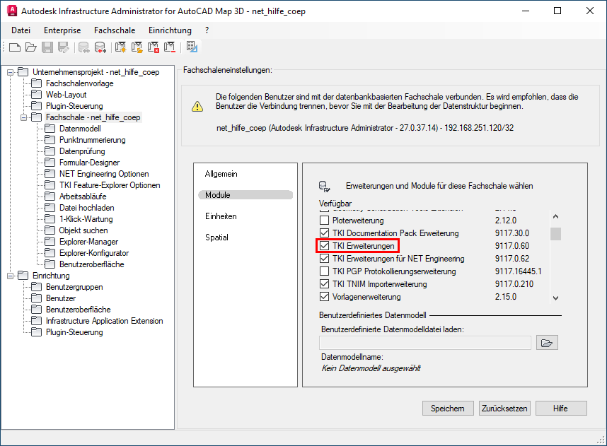Image resolution: width=607 pixels, height=446 pixels.
Task: Click the remove Fachschale red minus icon
Action: [x=170, y=47]
